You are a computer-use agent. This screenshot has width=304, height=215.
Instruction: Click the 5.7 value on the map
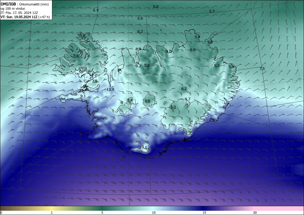click(x=212, y=12)
